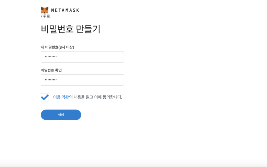Focus the 새 비밀번호 input field
The height and width of the screenshot is (167, 267).
[x=83, y=57]
